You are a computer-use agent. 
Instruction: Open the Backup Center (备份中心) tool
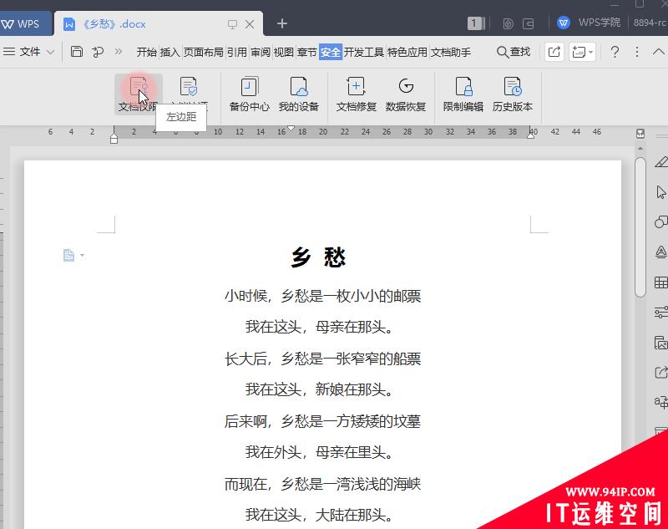[249, 94]
